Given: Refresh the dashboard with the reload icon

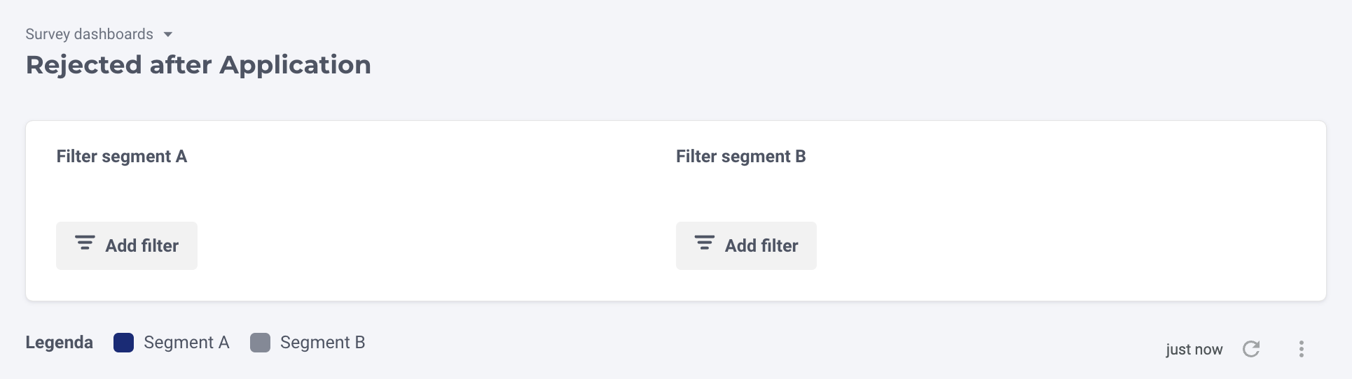Looking at the screenshot, I should coord(1251,349).
